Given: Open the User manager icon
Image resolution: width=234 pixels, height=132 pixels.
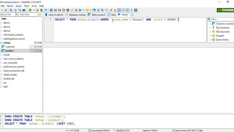Looking at the screenshot, I should pos(37,10).
